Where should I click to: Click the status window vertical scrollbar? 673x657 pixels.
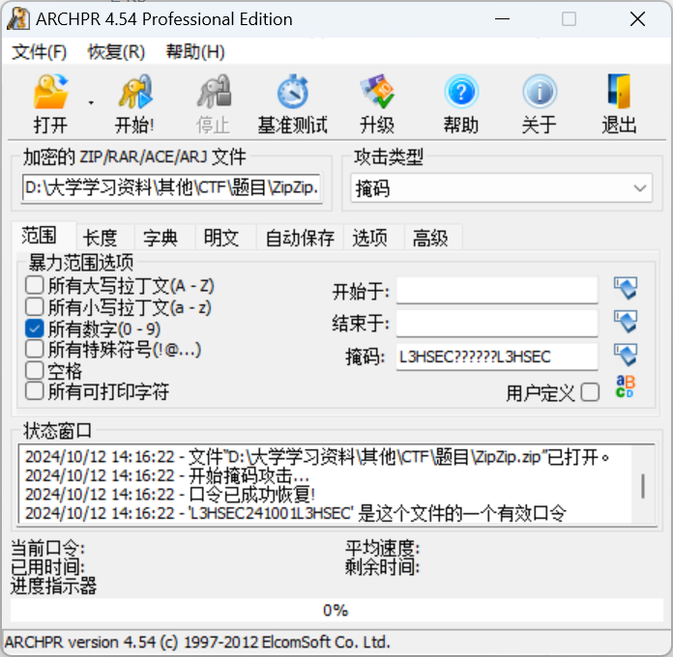(643, 485)
